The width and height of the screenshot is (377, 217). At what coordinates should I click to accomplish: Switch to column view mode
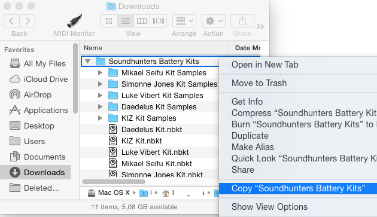(142, 21)
